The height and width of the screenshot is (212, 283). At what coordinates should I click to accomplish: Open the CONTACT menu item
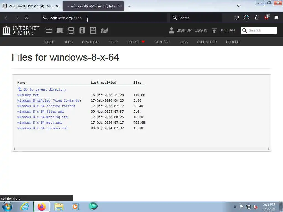162,42
